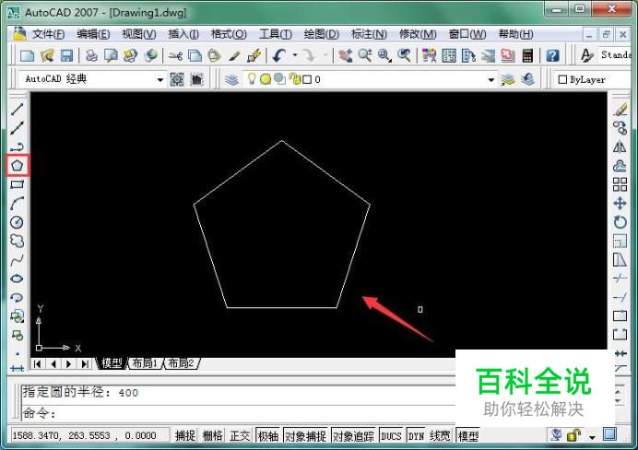The height and width of the screenshot is (450, 638).
Task: Select the Copy Object modify tool
Action: pos(620,128)
